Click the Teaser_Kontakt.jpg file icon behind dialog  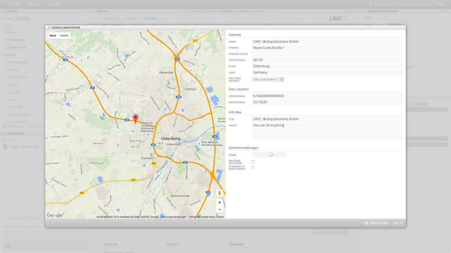click(5, 147)
